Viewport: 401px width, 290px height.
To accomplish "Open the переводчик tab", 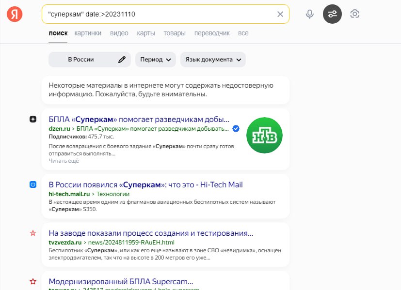I will (x=212, y=33).
